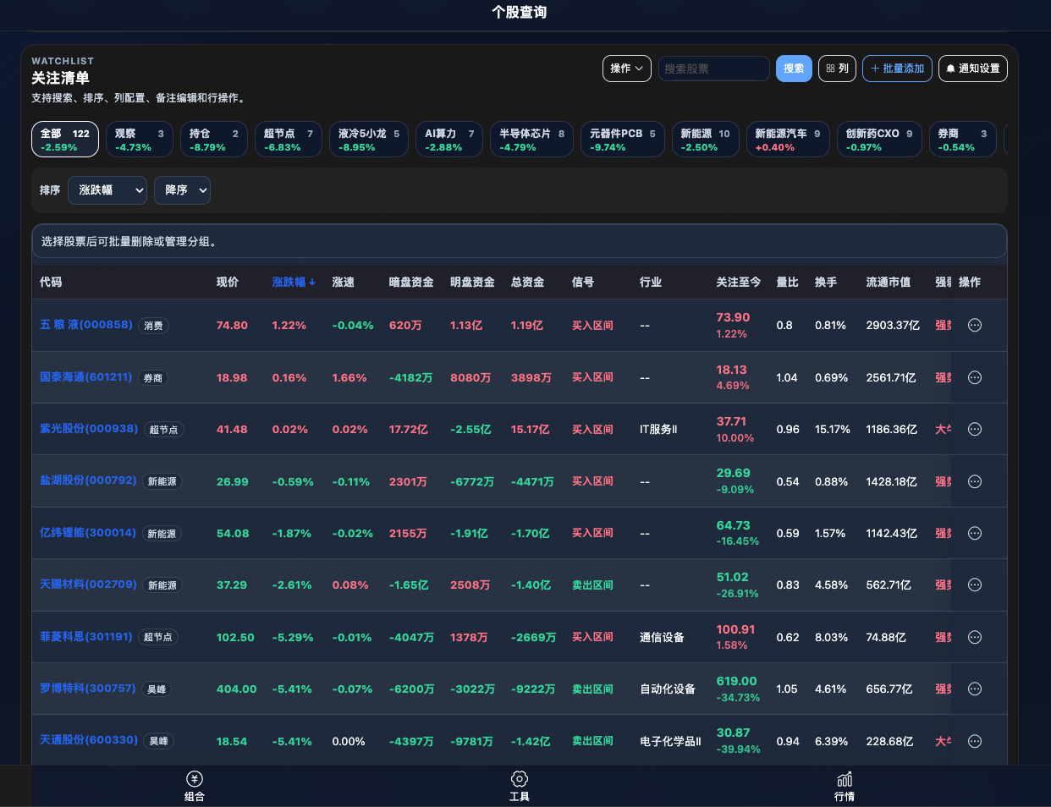Viewport: 1051px width, 807px height.
Task: Select the 新能源汽车 group tab
Action: (x=788, y=140)
